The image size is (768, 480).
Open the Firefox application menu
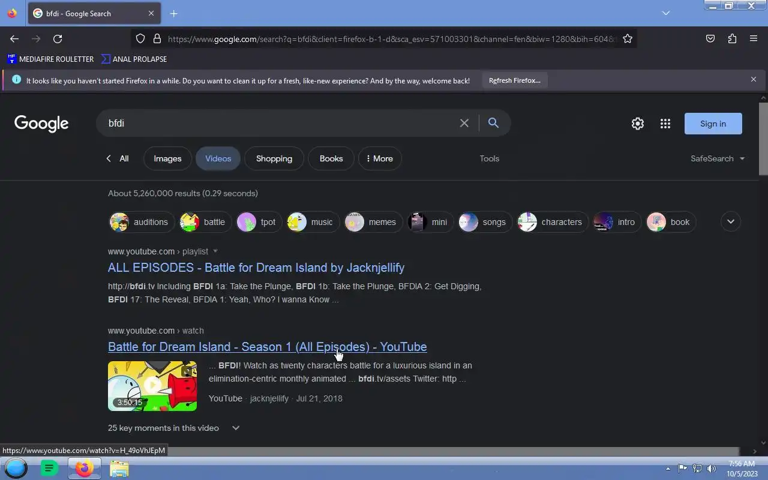click(754, 38)
